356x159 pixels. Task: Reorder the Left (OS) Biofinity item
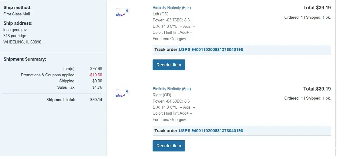coord(169,65)
